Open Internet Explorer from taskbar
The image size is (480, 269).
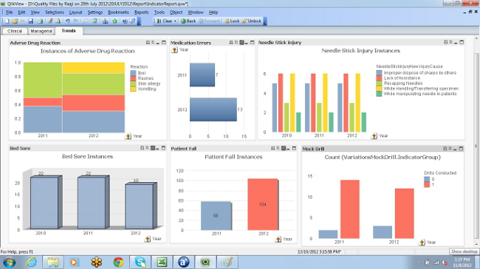(31, 262)
